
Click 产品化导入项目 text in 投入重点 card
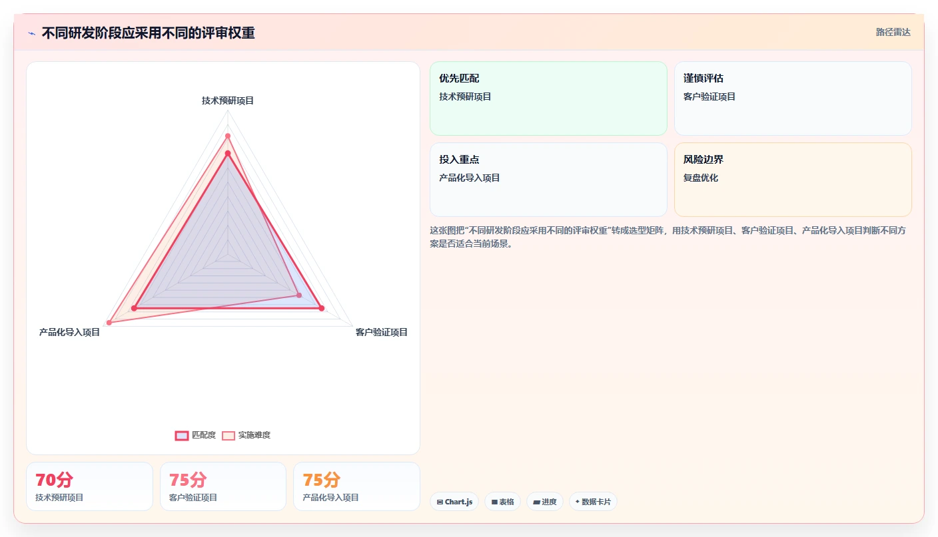(x=470, y=178)
